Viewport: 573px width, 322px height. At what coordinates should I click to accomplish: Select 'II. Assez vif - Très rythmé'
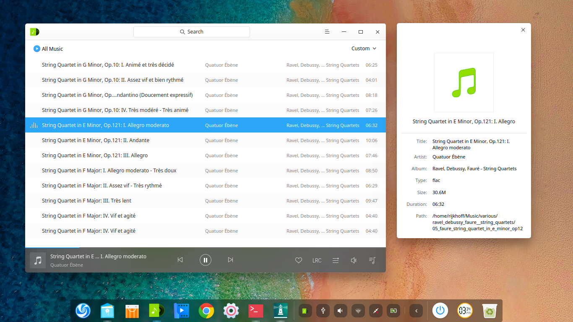(206, 186)
